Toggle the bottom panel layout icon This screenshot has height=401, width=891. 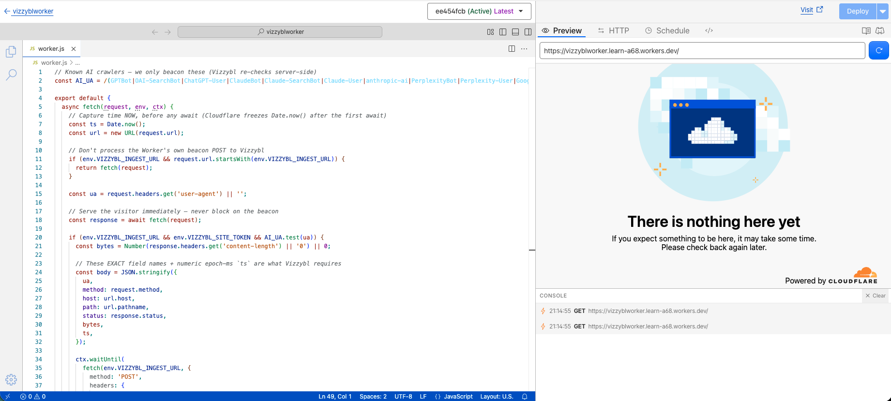[x=515, y=32]
